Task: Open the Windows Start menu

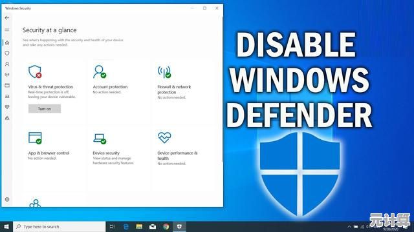Action: (6, 226)
